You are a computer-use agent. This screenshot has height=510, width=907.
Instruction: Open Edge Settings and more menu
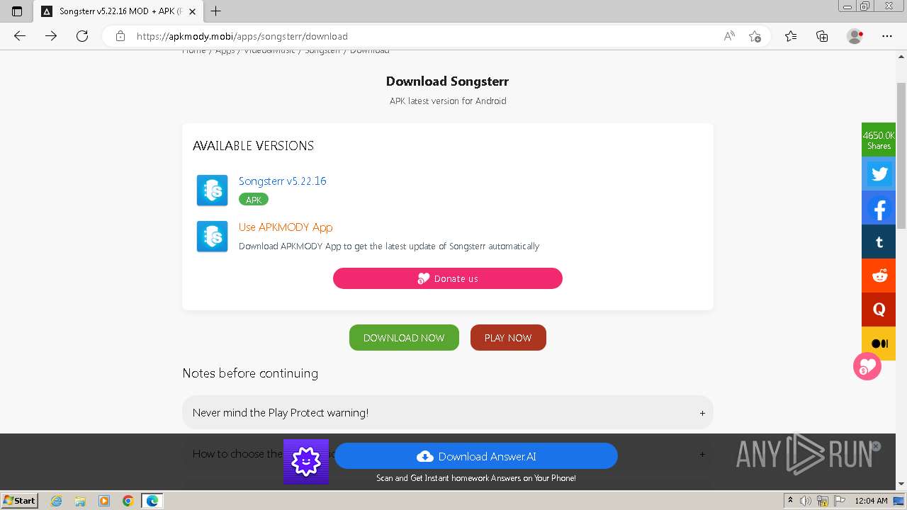coord(887,36)
